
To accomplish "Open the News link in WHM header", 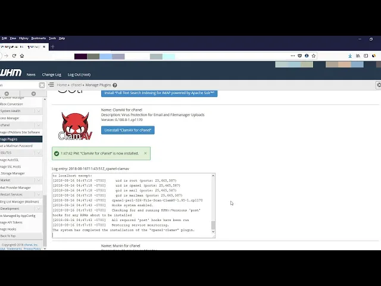I will (31, 74).
